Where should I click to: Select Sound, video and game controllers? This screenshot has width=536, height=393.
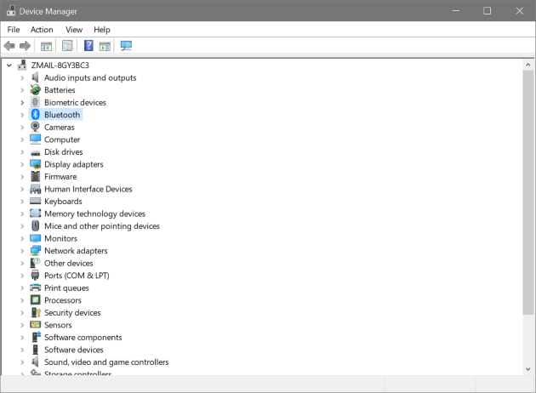(x=106, y=362)
